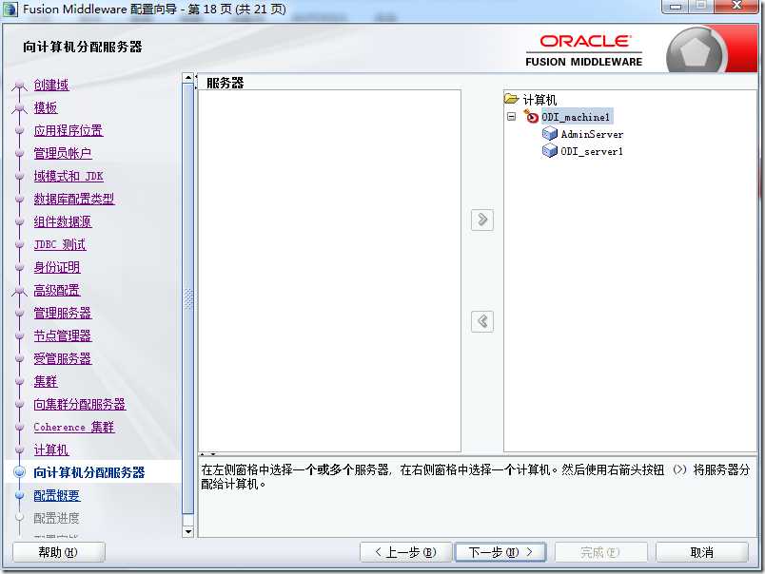
Task: Open the 集群 step link
Action: pos(46,381)
